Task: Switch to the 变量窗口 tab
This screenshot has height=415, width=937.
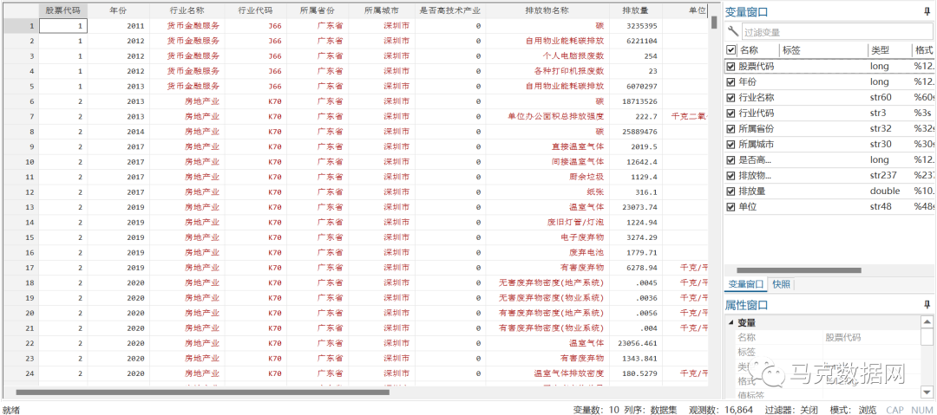Action: pos(745,284)
